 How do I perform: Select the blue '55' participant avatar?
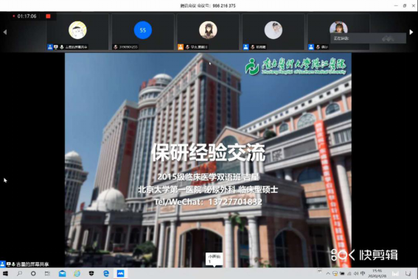click(x=142, y=30)
